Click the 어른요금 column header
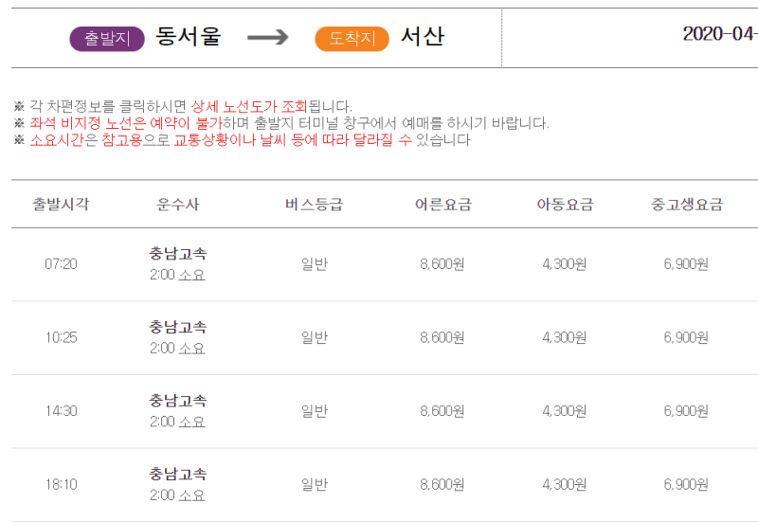This screenshot has height=522, width=758. (x=442, y=204)
